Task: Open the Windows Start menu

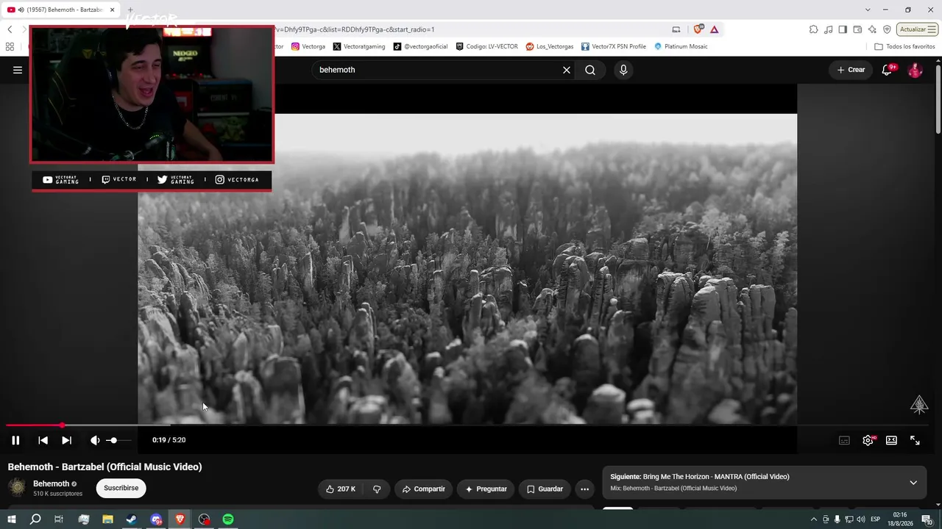Action: [x=11, y=519]
